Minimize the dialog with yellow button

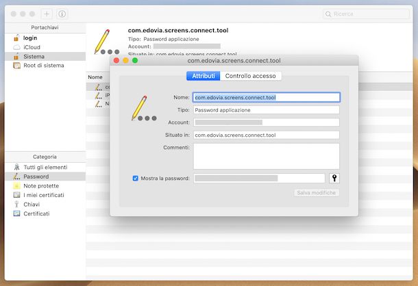coord(126,60)
